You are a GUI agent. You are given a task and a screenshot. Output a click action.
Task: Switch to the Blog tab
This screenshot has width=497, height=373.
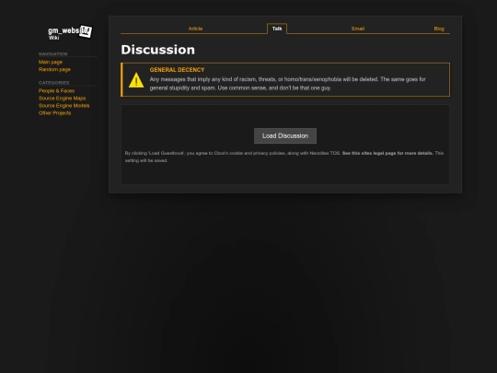[x=439, y=29]
